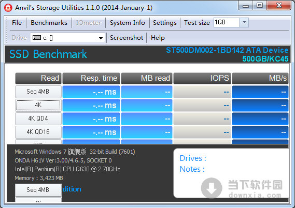Click the Read column header
Screen dimensions: 295x208
(x=38, y=78)
